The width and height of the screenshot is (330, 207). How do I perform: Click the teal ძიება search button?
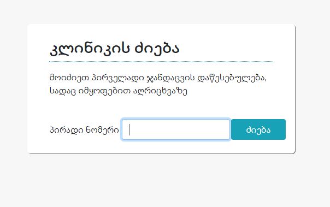pyautogui.click(x=258, y=129)
